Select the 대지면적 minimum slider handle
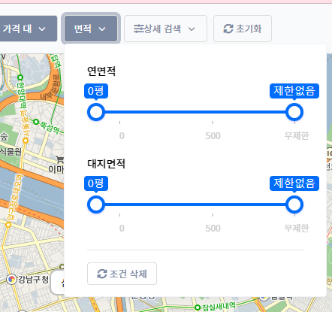 point(96,204)
